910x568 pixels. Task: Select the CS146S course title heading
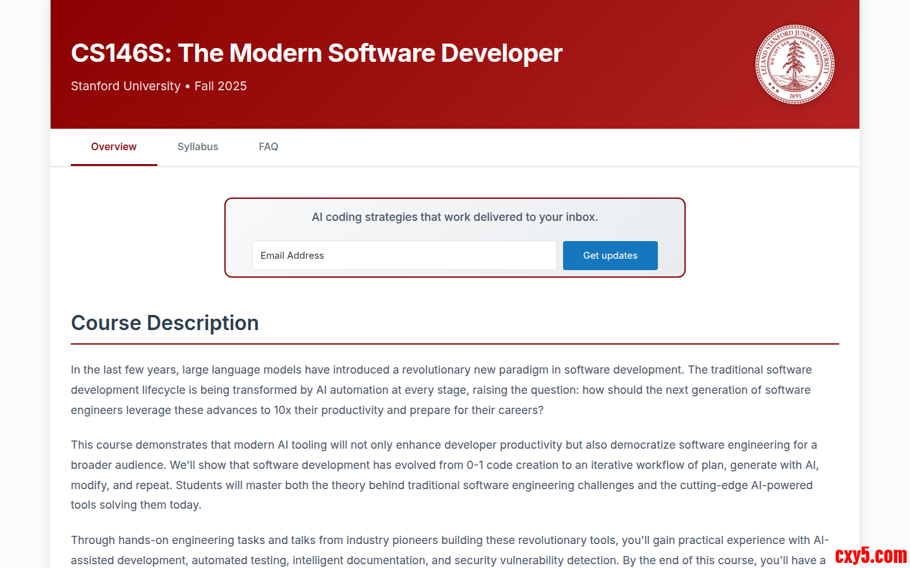317,53
